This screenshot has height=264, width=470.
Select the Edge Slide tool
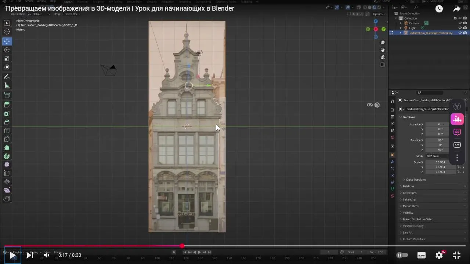pyautogui.click(x=7, y=173)
